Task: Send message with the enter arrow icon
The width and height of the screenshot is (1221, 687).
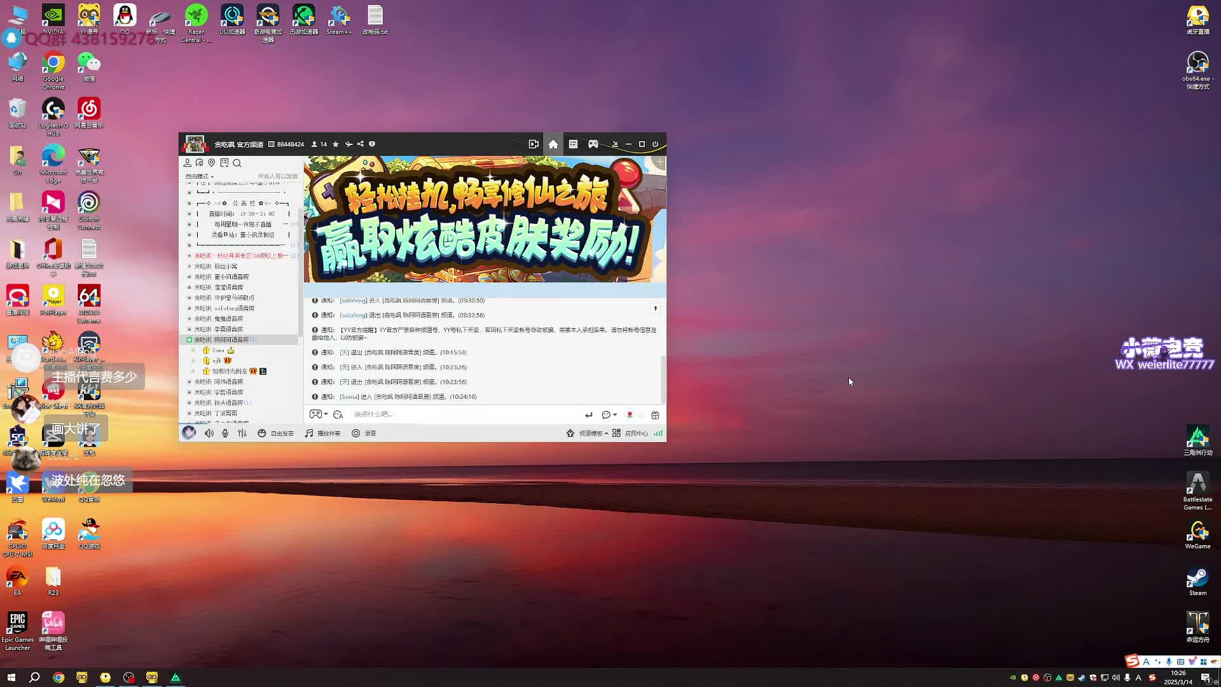Action: 588,415
